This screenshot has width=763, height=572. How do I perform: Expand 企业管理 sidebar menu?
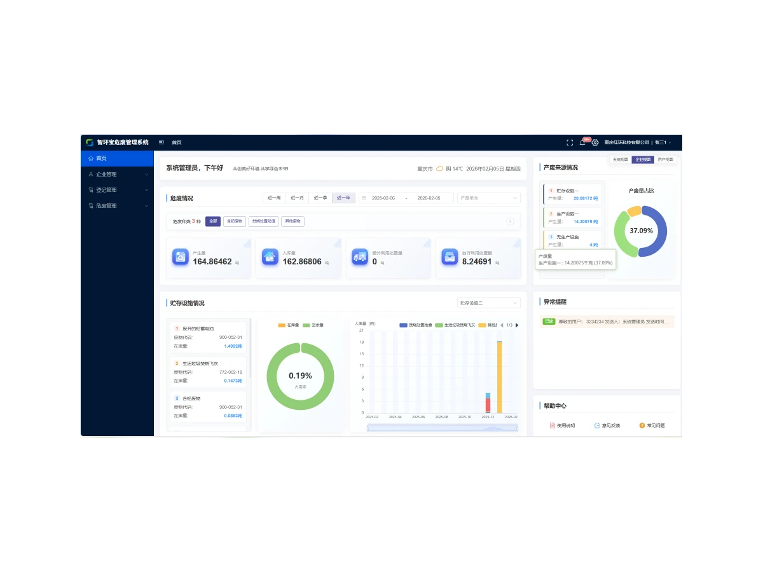click(x=117, y=174)
